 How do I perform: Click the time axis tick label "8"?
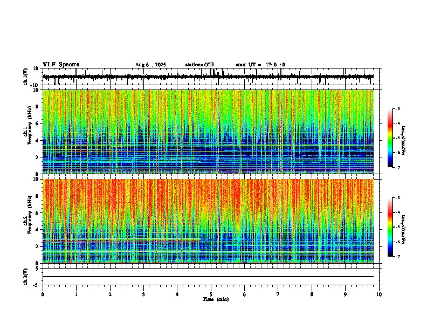312,294
